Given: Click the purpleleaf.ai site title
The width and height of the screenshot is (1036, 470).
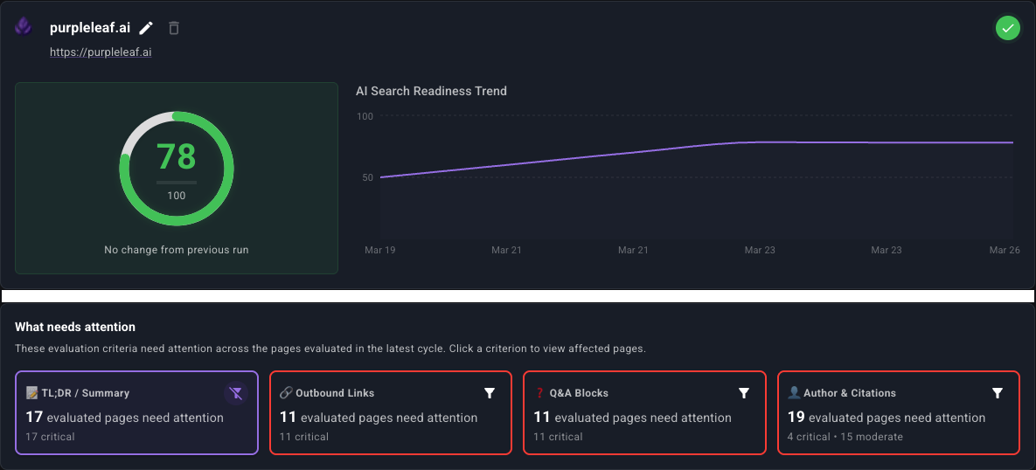Looking at the screenshot, I should (x=90, y=28).
